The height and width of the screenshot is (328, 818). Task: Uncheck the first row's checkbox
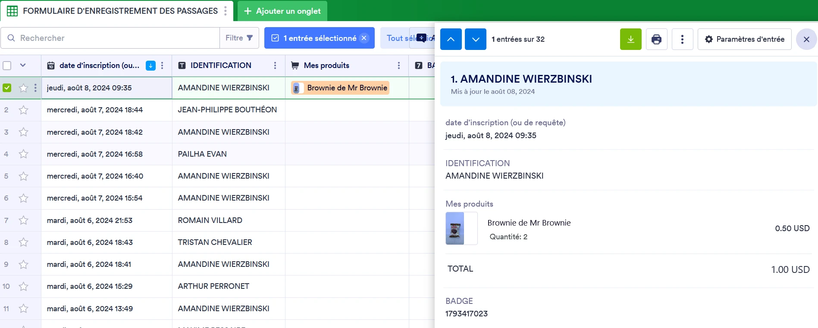pyautogui.click(x=7, y=88)
